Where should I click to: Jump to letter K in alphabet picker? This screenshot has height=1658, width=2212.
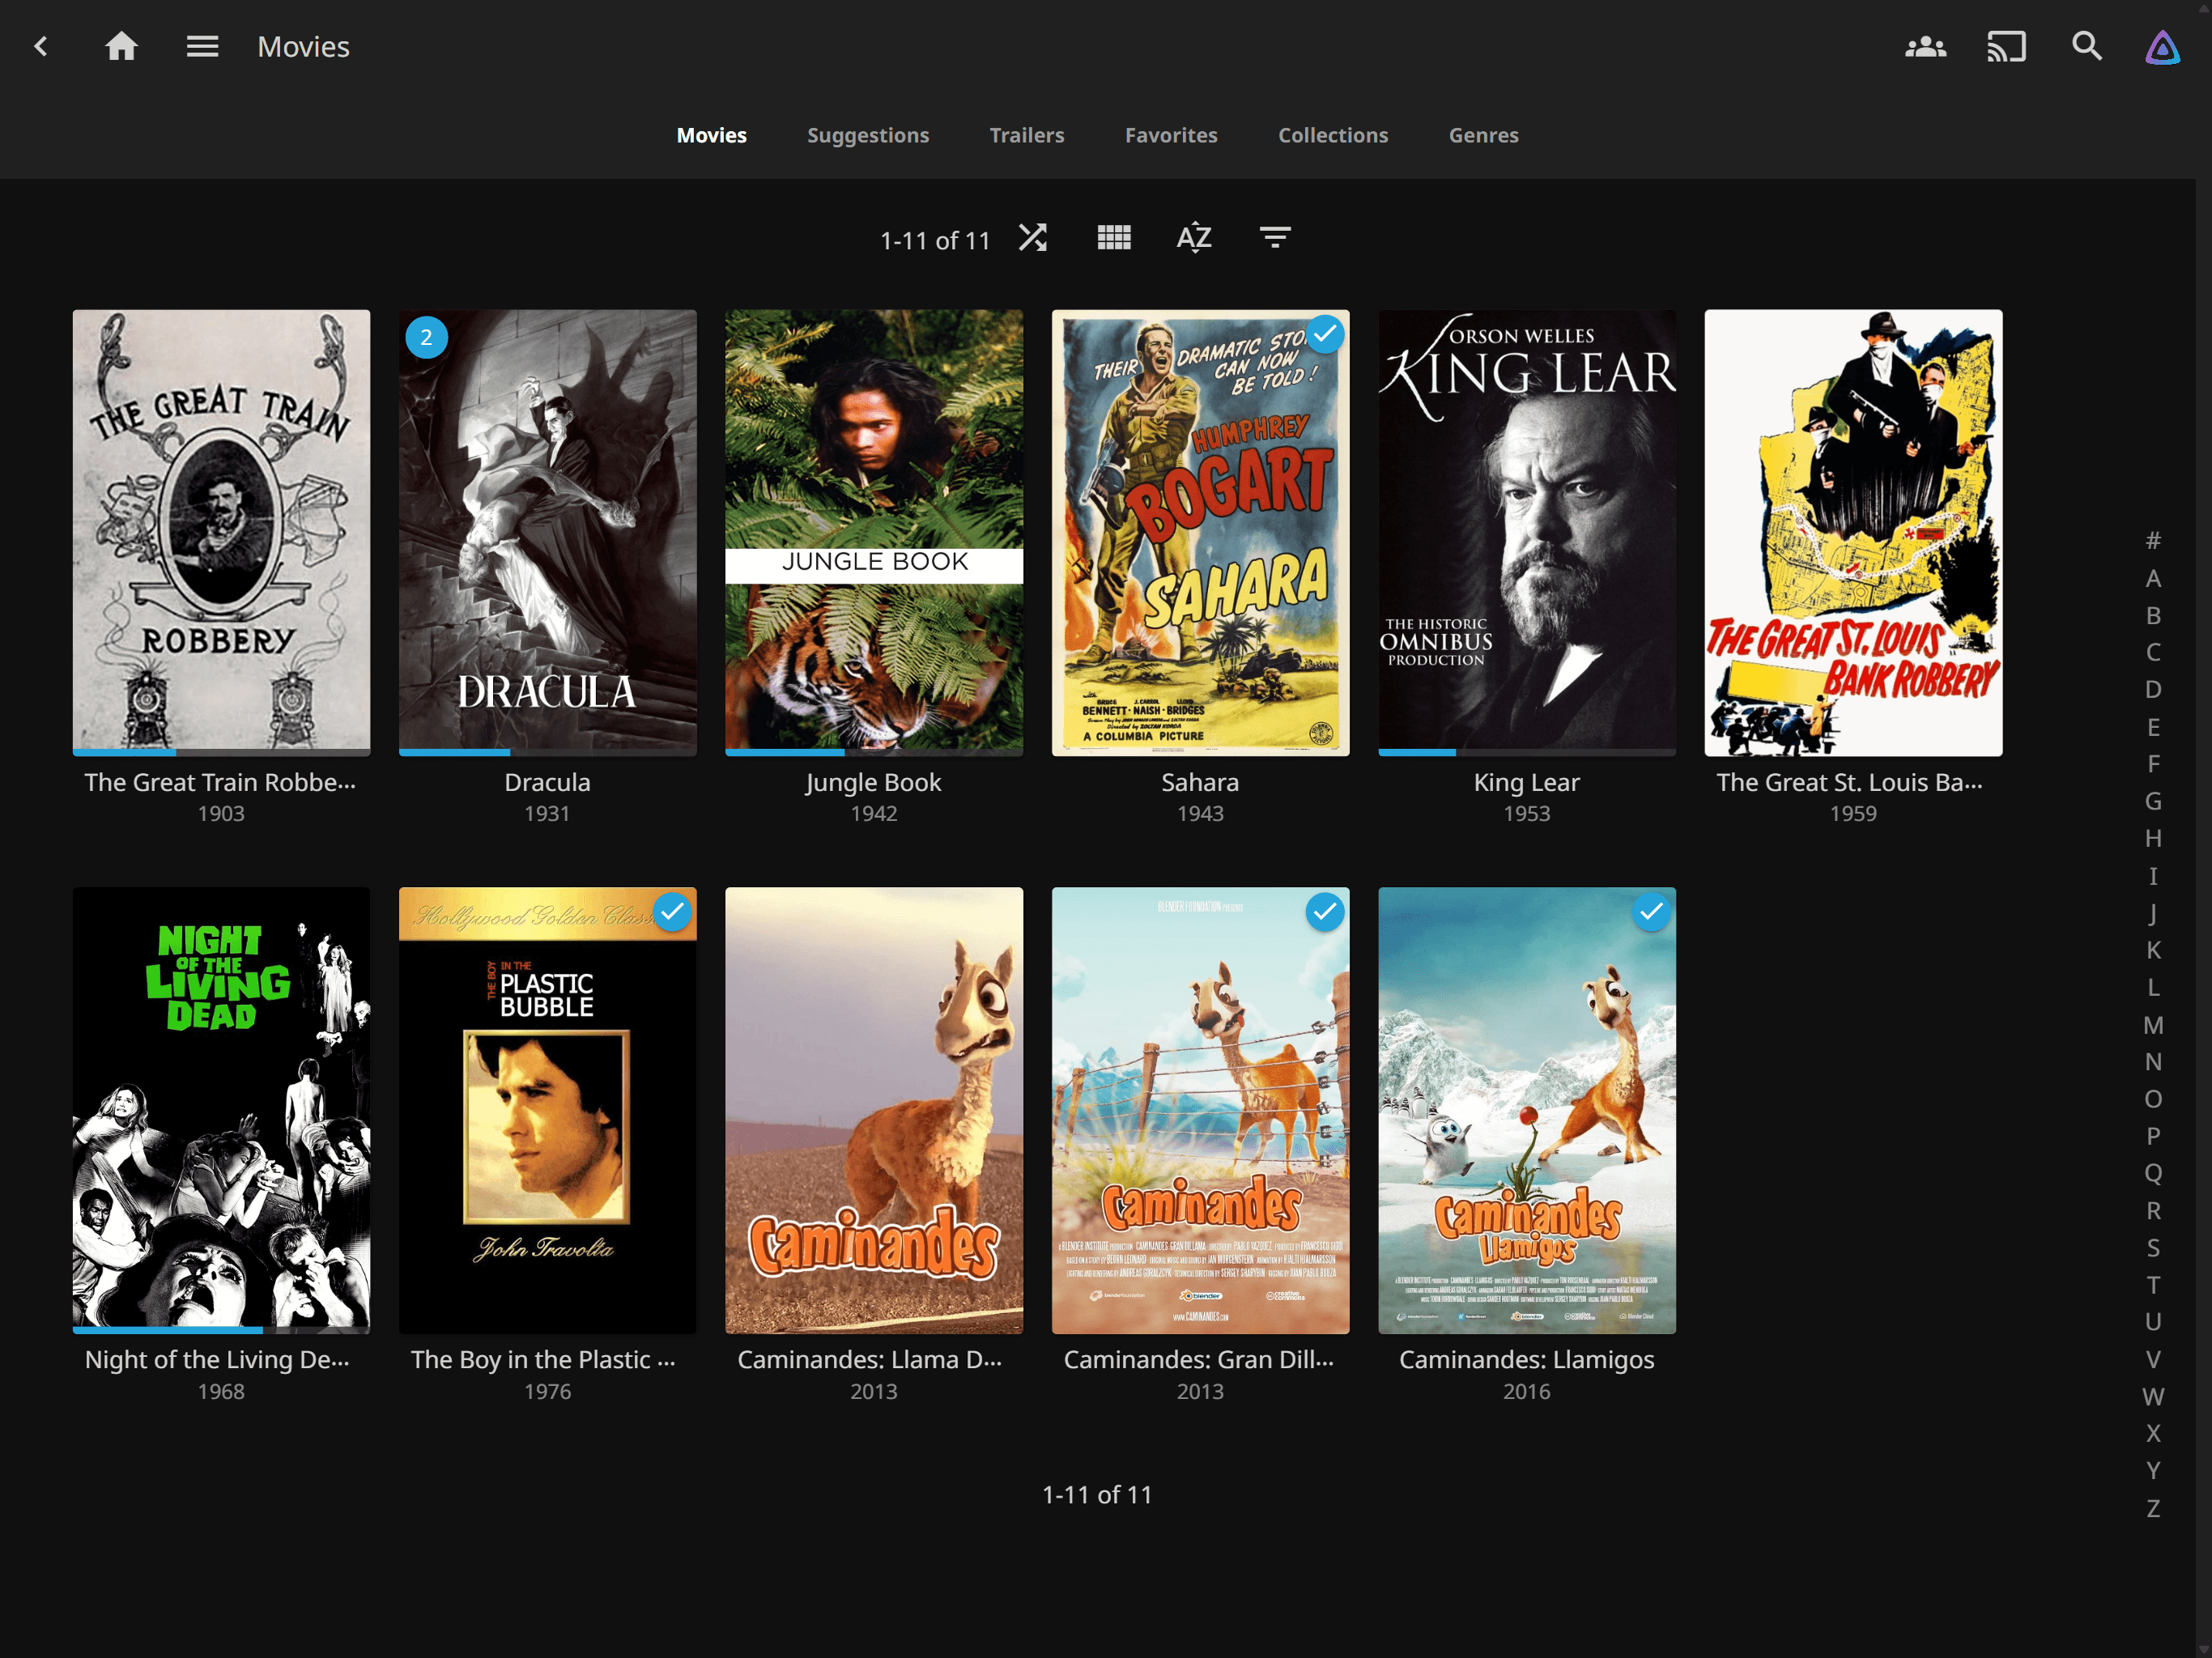click(2153, 950)
